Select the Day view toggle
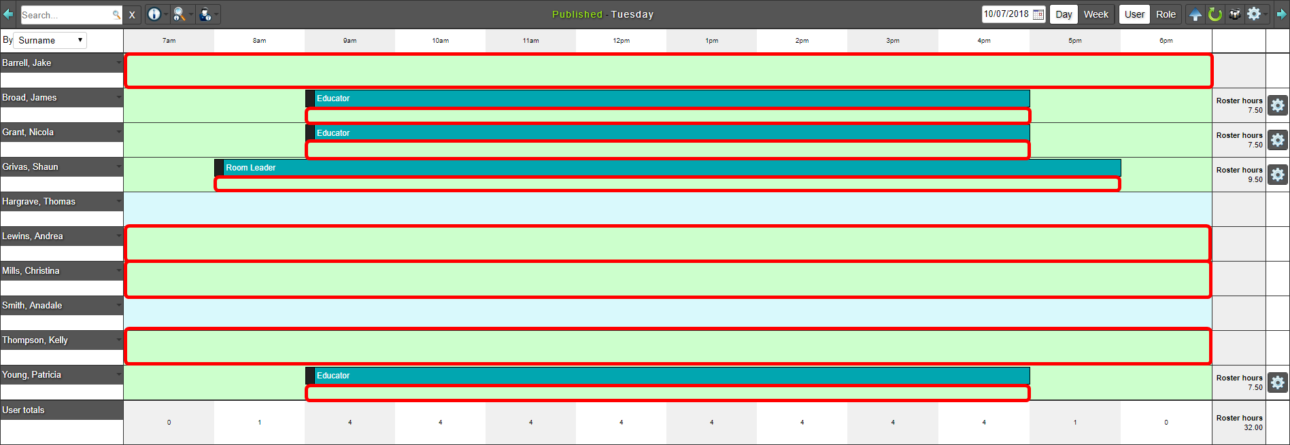Image resolution: width=1290 pixels, height=445 pixels. 1064,14
